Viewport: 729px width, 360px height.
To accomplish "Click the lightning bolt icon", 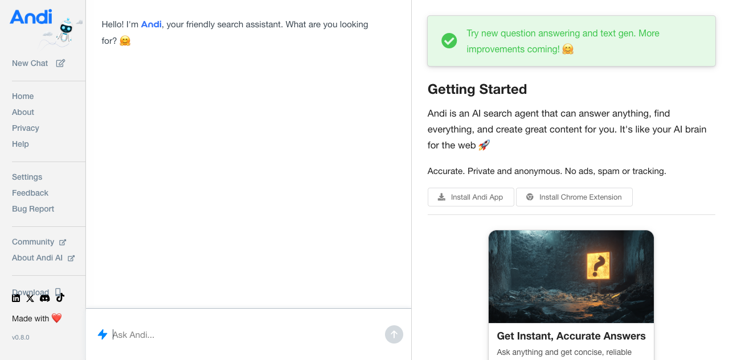I will tap(103, 334).
